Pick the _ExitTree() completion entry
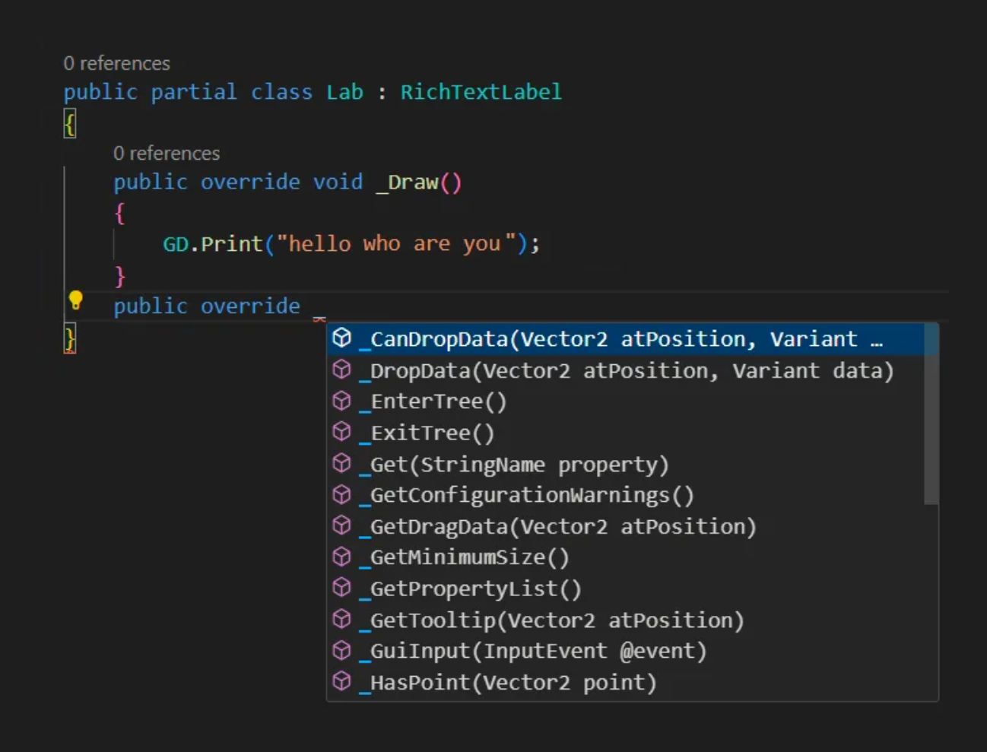The width and height of the screenshot is (987, 752). (626, 433)
